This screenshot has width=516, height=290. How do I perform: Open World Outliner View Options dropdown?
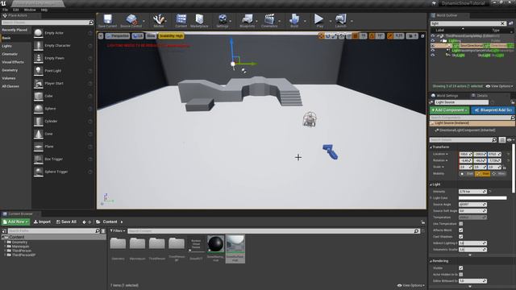point(499,86)
